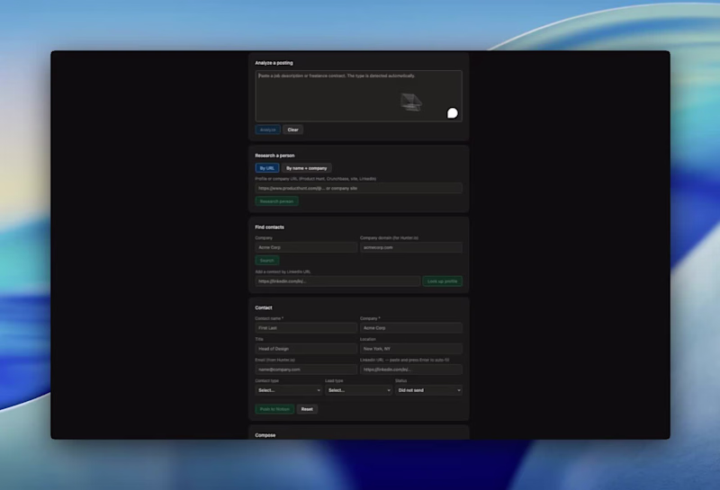This screenshot has width=720, height=490.
Task: Click the Analyze a posting heading
Action: click(274, 63)
